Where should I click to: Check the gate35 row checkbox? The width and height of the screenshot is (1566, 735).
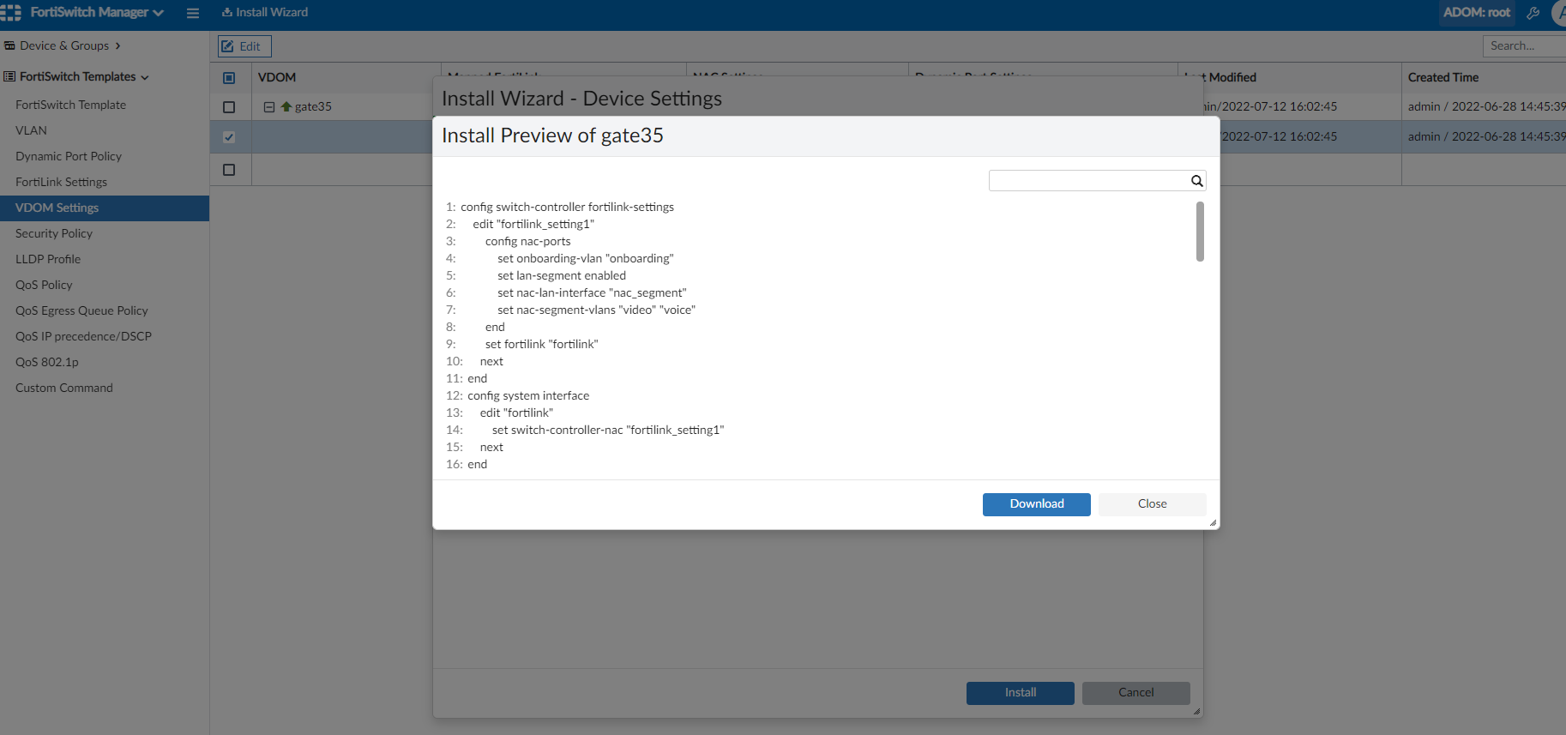point(229,107)
